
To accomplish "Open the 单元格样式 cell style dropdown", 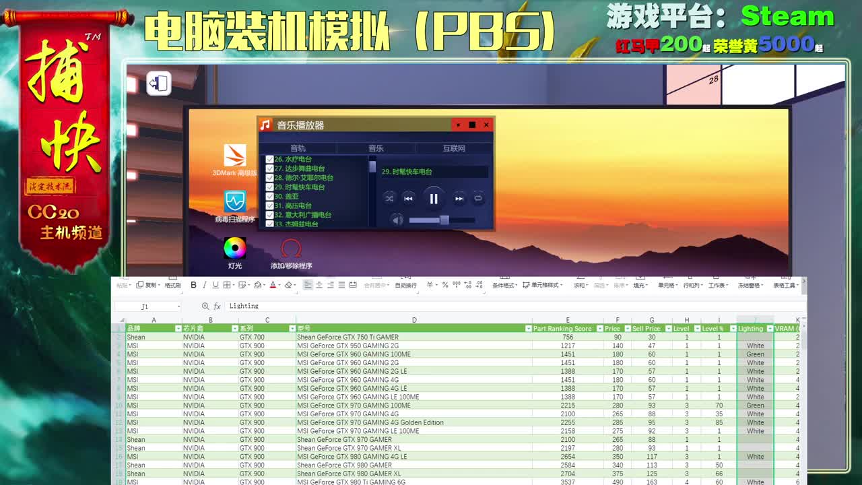I will 543,285.
